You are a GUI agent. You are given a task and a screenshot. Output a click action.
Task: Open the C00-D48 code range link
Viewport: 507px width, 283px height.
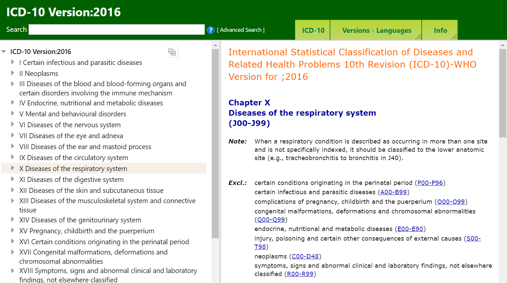305,256
